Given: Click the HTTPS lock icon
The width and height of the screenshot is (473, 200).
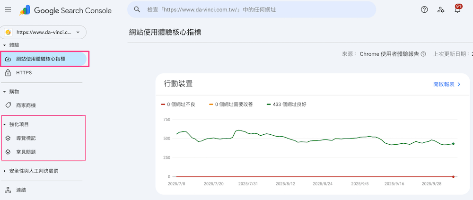Looking at the screenshot, I should click(x=8, y=73).
